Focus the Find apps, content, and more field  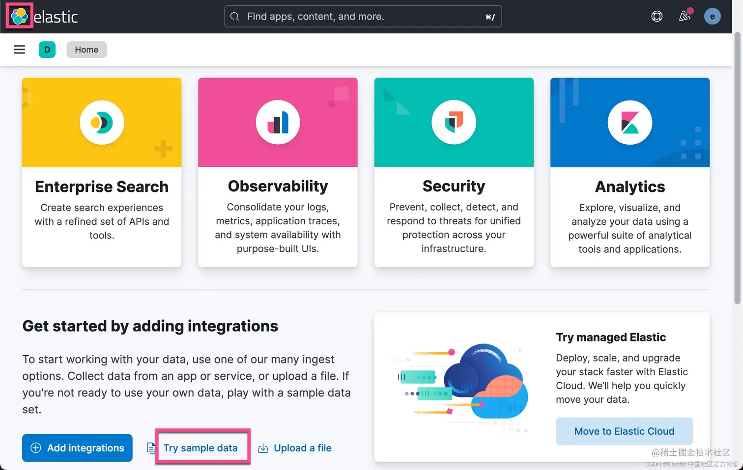(363, 16)
